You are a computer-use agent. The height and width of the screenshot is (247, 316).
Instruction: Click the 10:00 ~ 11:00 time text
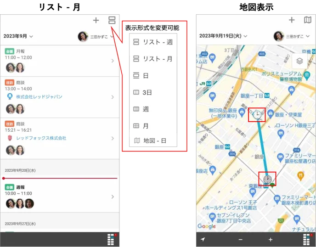coord(18,194)
